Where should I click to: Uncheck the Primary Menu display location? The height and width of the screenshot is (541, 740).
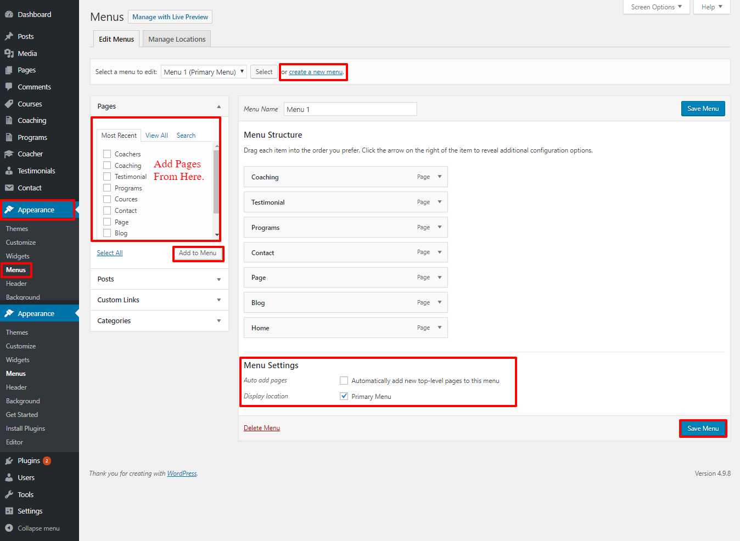[x=344, y=396]
